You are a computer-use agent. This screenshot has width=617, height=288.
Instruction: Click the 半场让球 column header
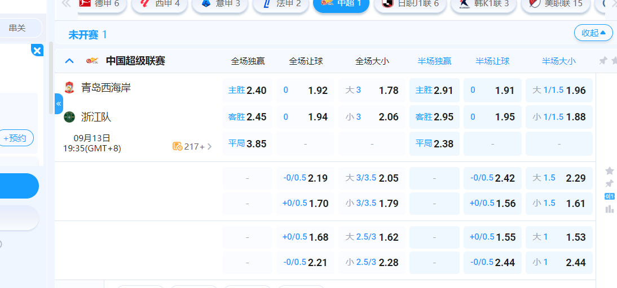493,61
